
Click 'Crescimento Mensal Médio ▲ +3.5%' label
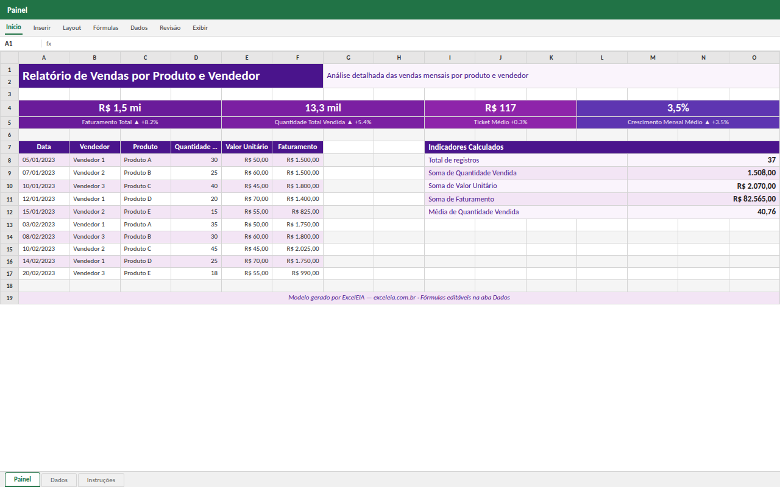tap(678, 122)
